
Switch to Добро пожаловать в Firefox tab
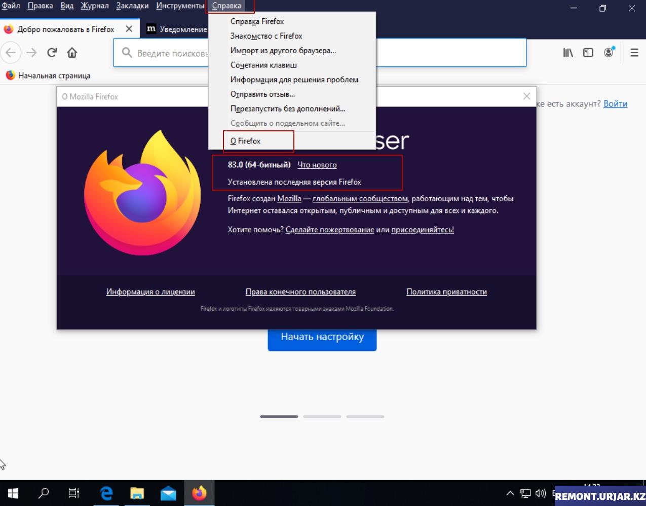[x=65, y=29]
